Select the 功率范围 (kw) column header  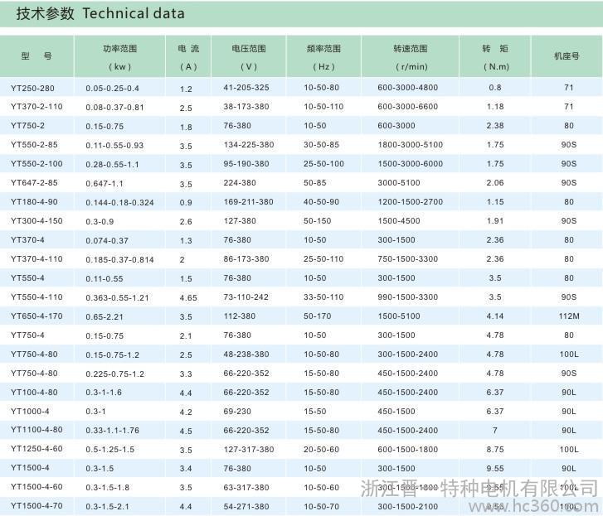[119, 56]
